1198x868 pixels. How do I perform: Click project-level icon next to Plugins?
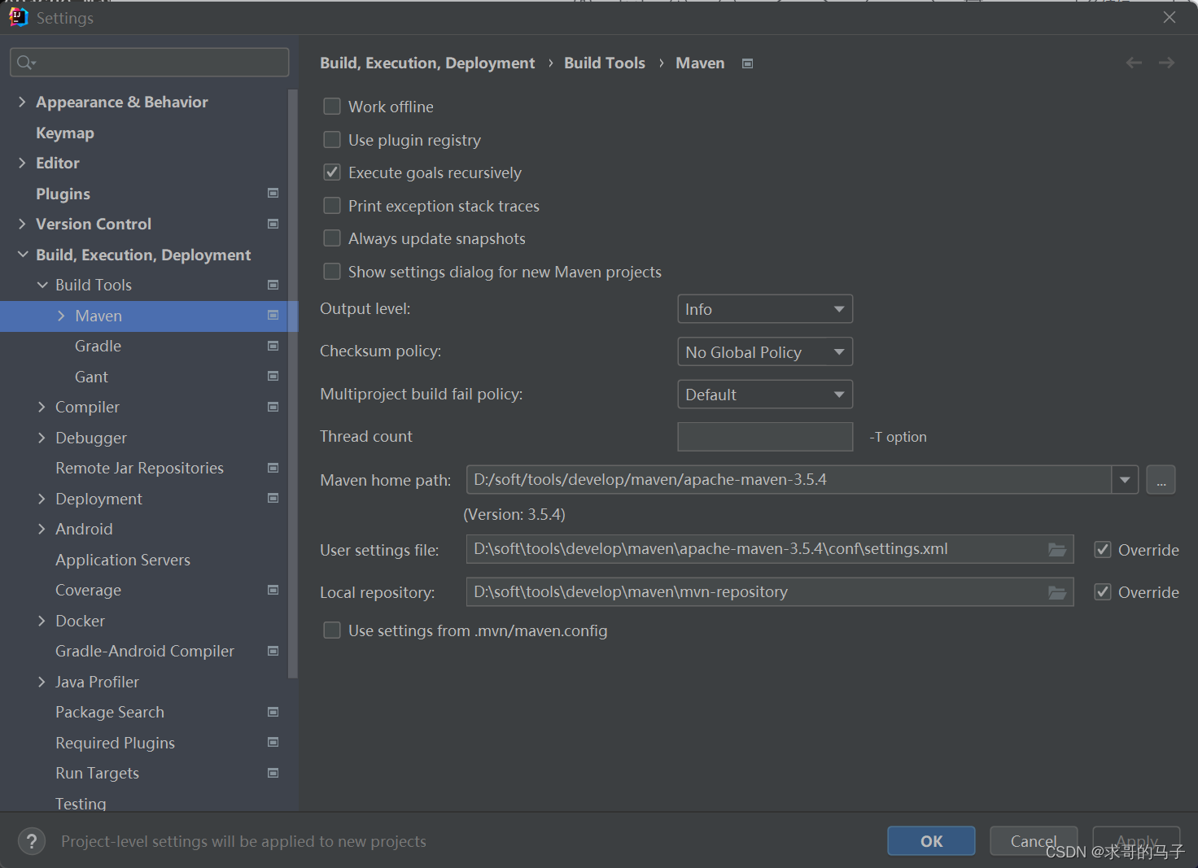[x=273, y=193]
